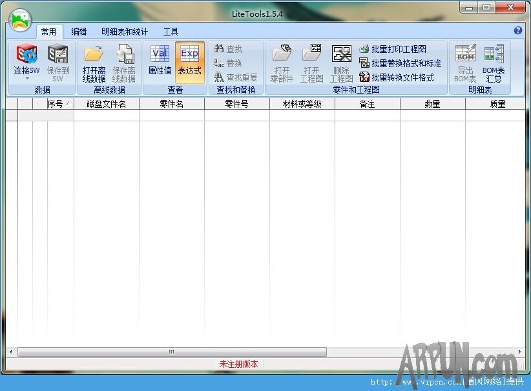The width and height of the screenshot is (531, 391).
Task: Click 批量替换格式和标准 batch replace
Action: (x=401, y=63)
